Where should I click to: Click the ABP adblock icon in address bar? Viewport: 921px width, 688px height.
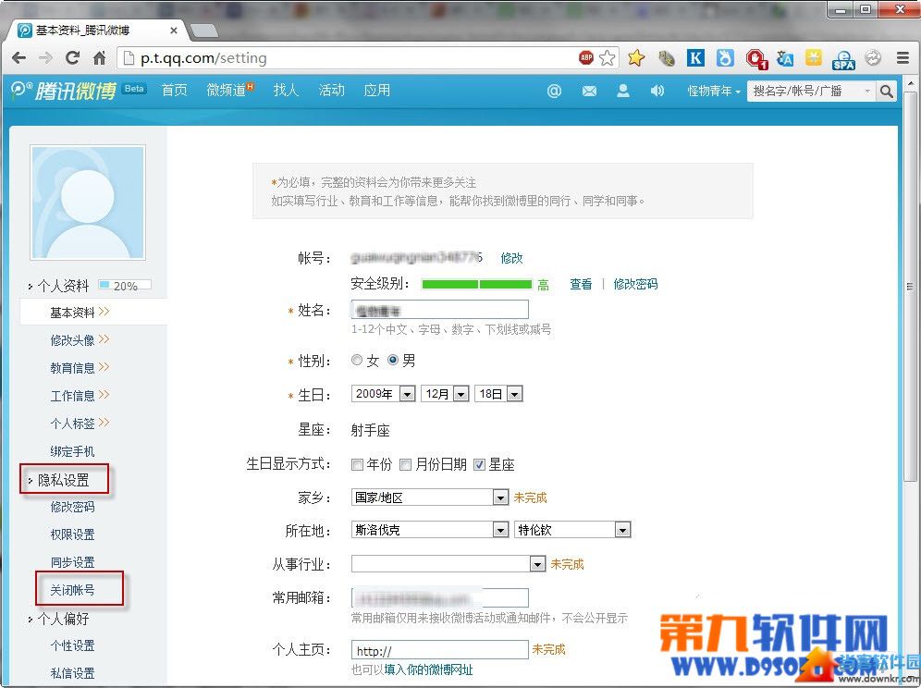(585, 57)
